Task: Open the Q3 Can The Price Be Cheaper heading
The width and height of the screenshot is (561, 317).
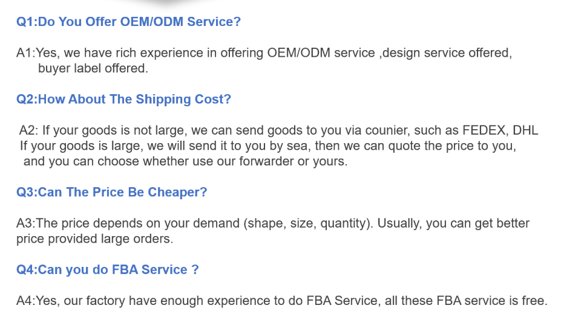Action: coord(111,192)
